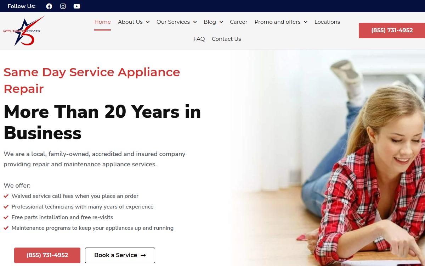The image size is (425, 266).
Task: Open the About Us menu item
Action: [x=130, y=22]
